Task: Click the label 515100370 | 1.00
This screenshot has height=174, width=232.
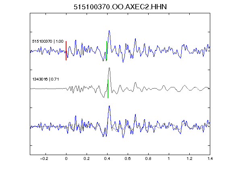Action: 48,41
